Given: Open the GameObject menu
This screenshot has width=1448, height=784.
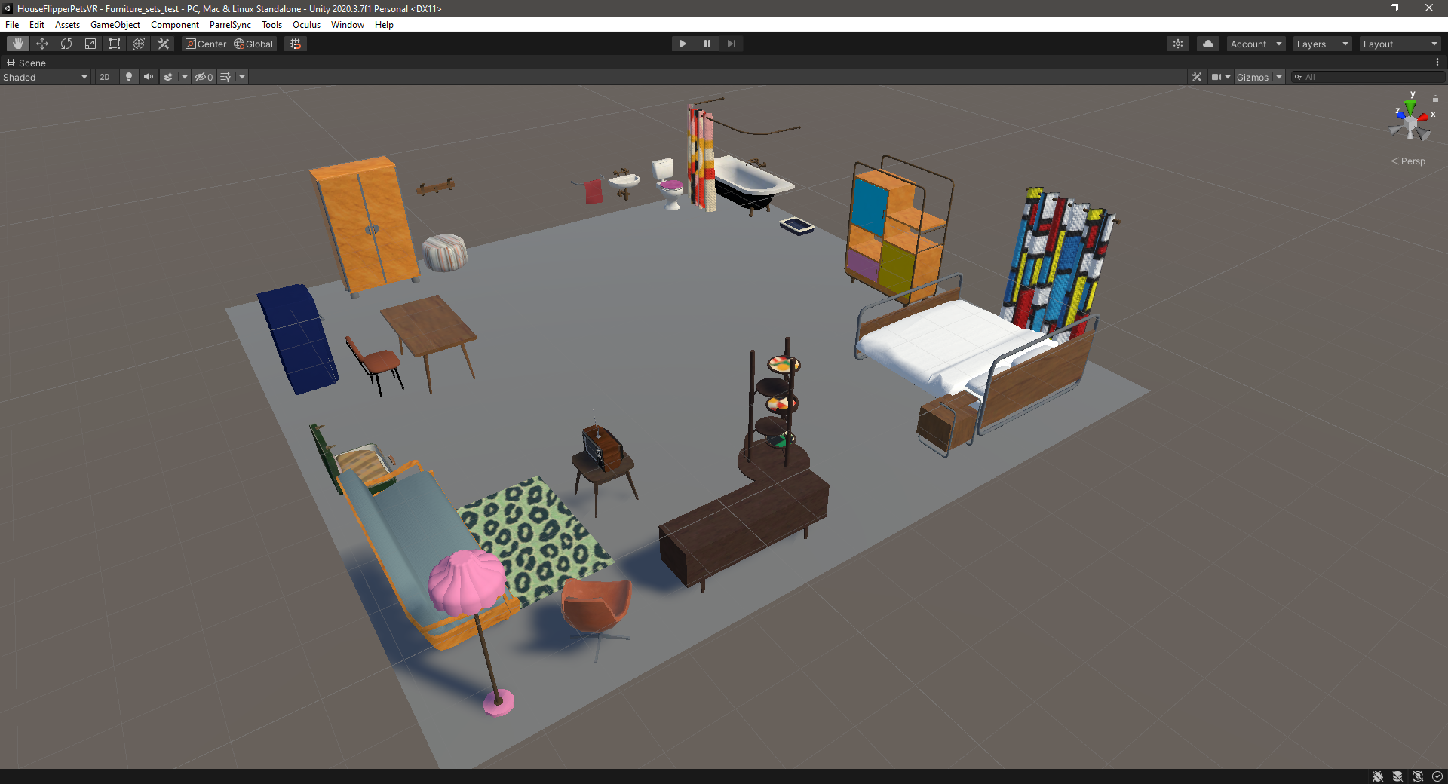Looking at the screenshot, I should click(x=115, y=24).
